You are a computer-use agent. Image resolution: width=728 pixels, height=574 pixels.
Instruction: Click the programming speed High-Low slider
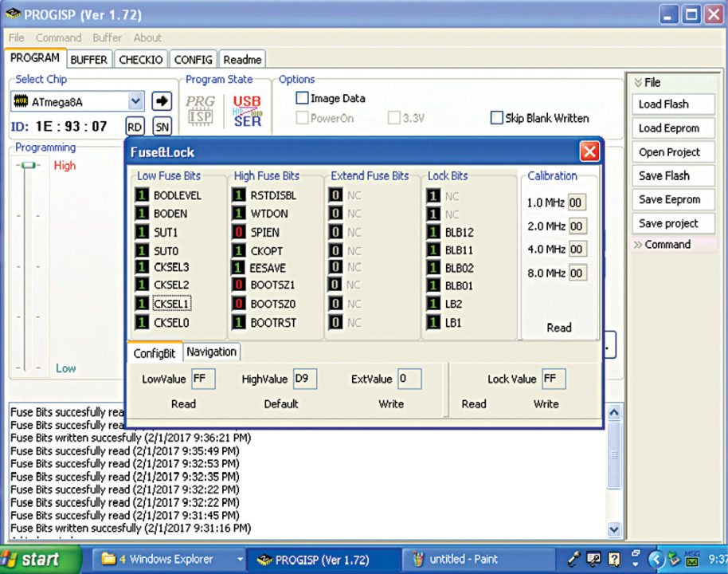point(29,166)
